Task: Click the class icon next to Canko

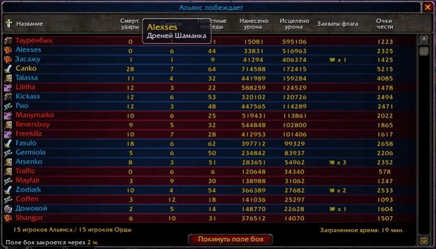Action: tap(8, 69)
